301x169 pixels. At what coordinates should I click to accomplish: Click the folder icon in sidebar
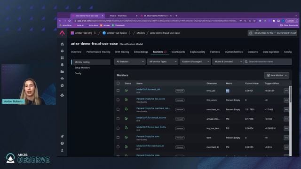[x=62, y=72]
